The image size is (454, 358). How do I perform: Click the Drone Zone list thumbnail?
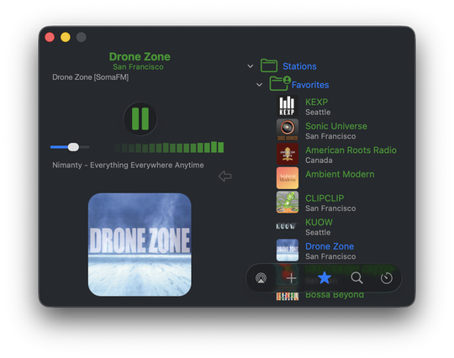288,250
